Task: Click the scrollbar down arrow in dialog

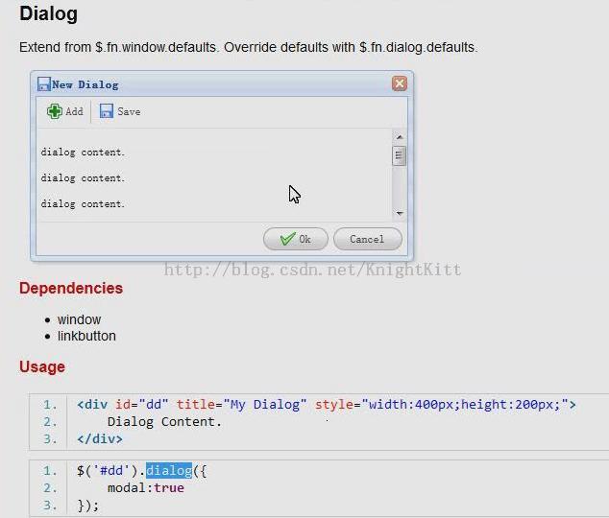Action: coord(399,213)
